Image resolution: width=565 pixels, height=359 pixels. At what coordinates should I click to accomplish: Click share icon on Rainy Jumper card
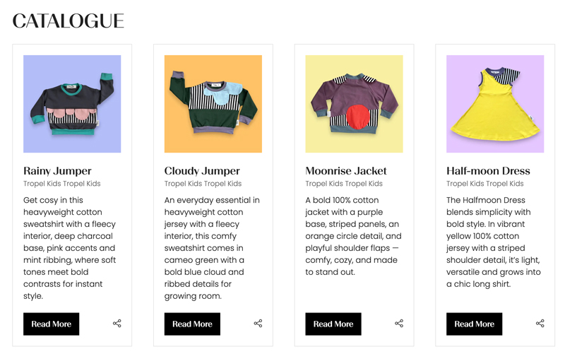pos(117,324)
